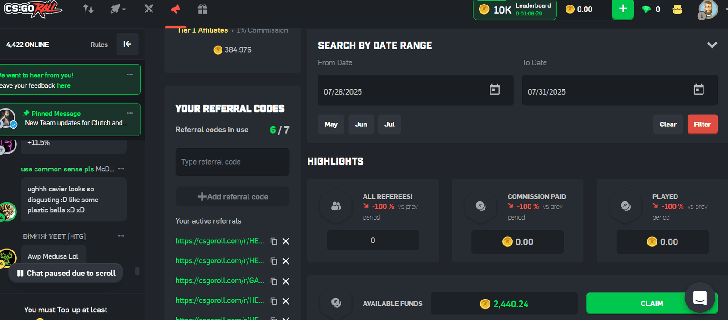Click the crossed swords battles icon
Image resolution: width=728 pixels, height=320 pixels.
pyautogui.click(x=149, y=9)
